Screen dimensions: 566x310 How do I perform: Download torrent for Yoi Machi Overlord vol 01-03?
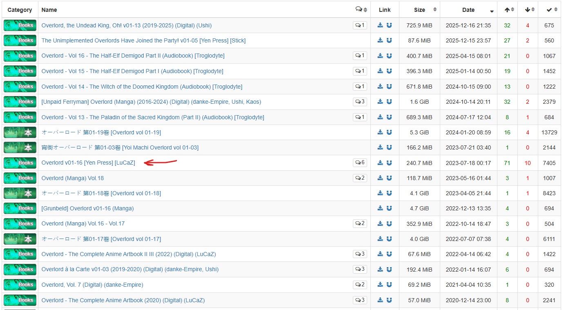coord(380,147)
